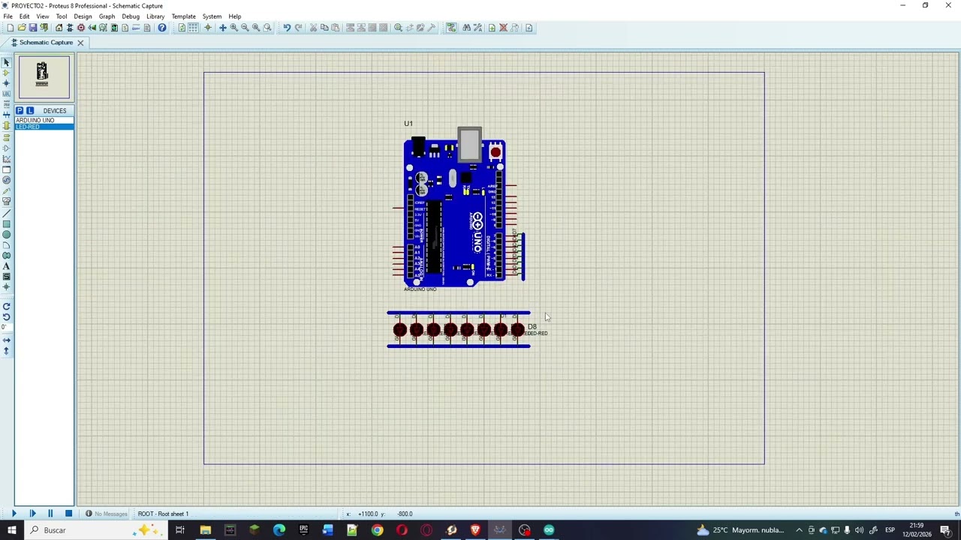
Task: Close the Schematic Capture tab
Action: click(x=80, y=43)
